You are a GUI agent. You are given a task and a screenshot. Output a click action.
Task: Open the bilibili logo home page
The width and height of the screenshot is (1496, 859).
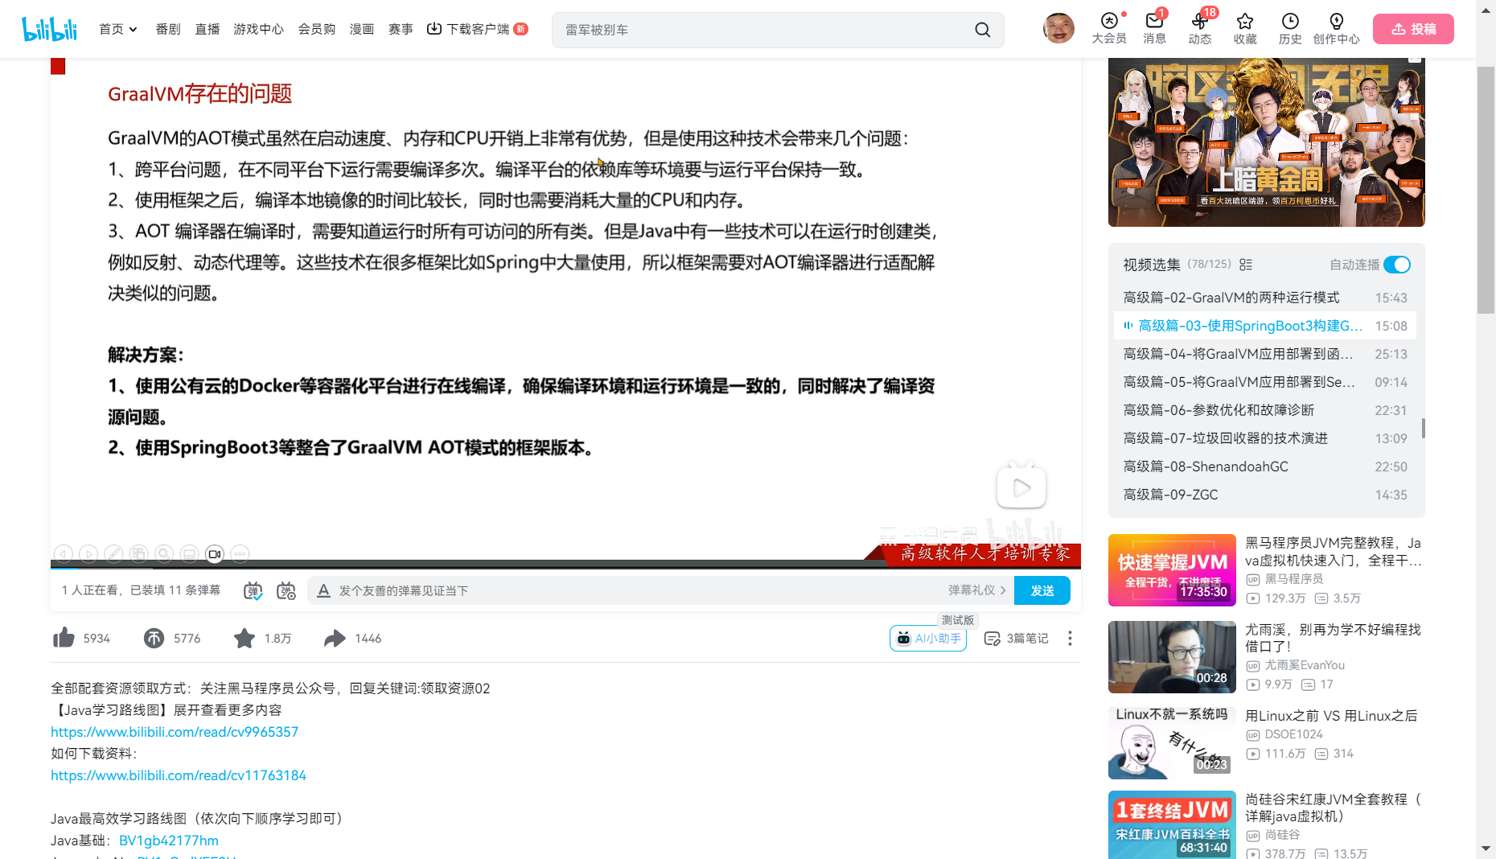pyautogui.click(x=49, y=29)
